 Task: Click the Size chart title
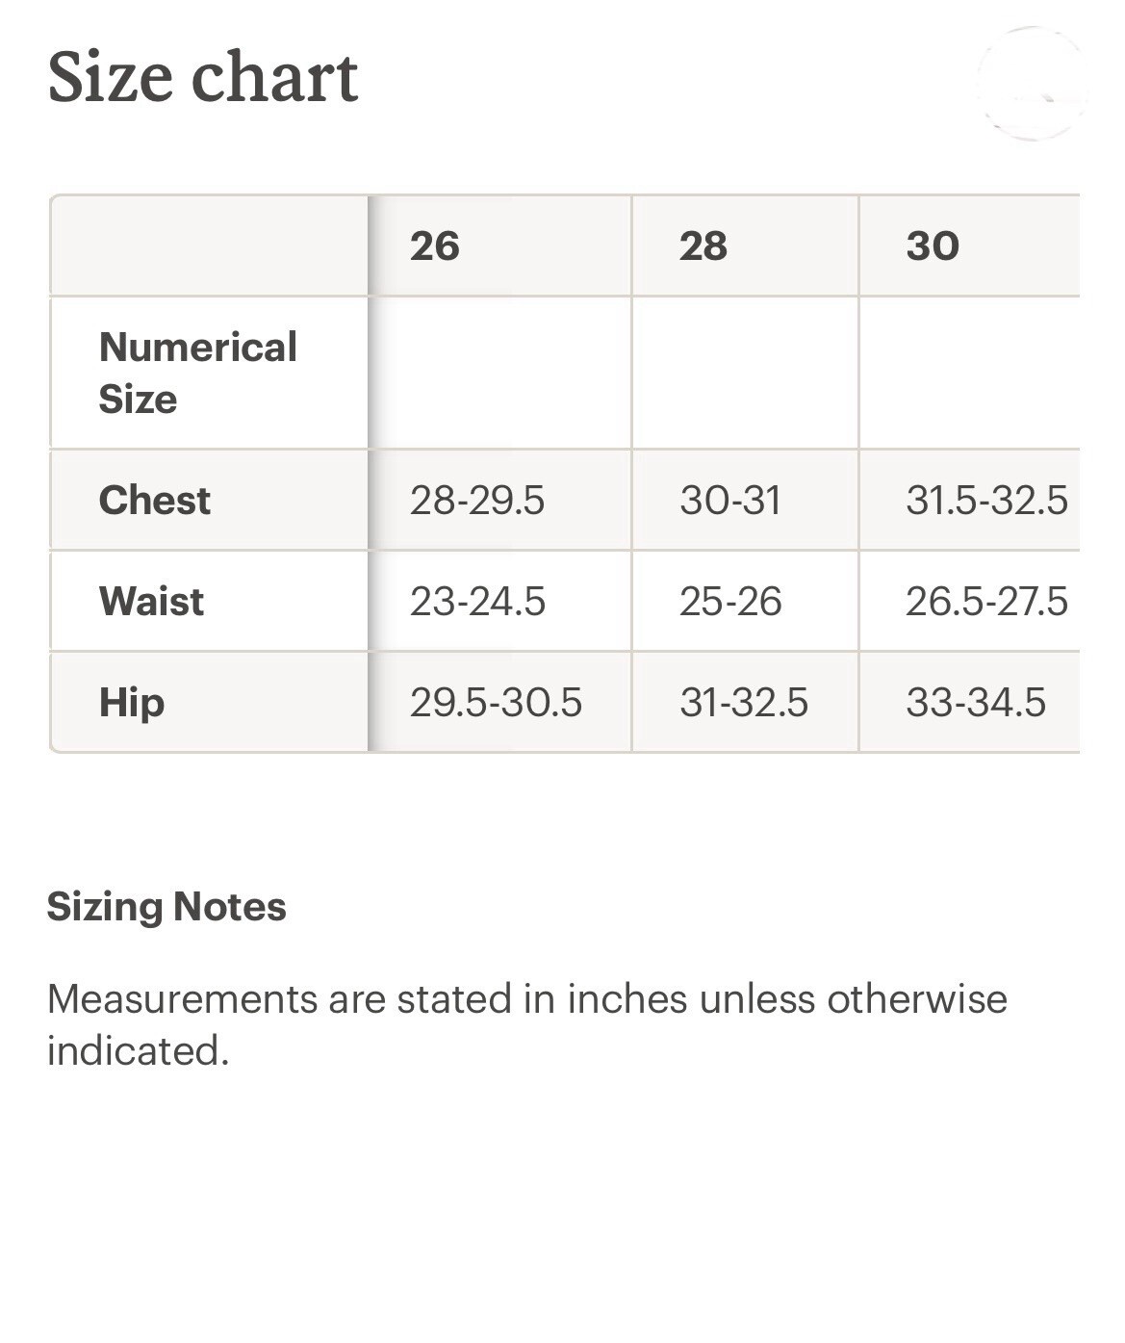(203, 76)
